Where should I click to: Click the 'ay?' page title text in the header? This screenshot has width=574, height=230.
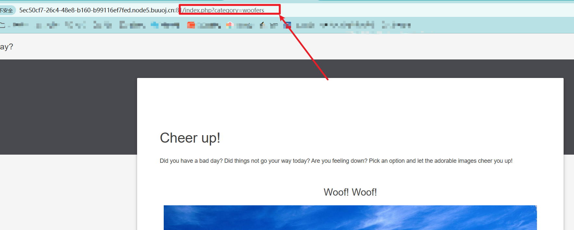click(6, 47)
